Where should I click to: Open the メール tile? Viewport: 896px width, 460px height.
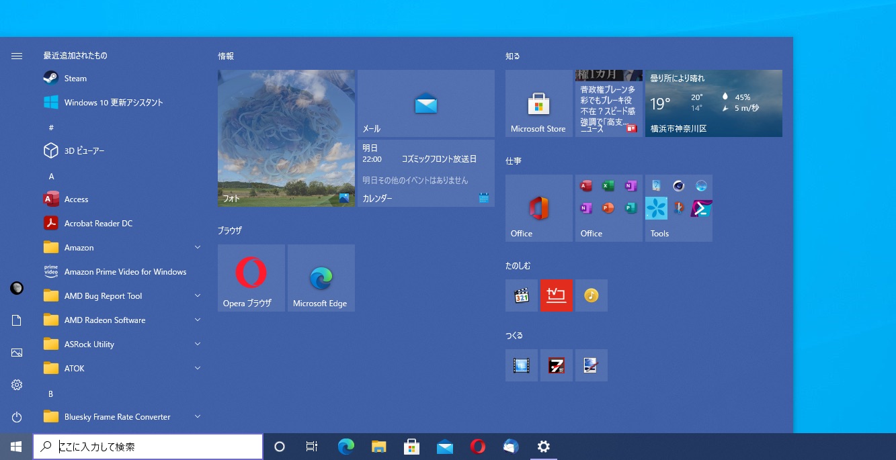(426, 103)
